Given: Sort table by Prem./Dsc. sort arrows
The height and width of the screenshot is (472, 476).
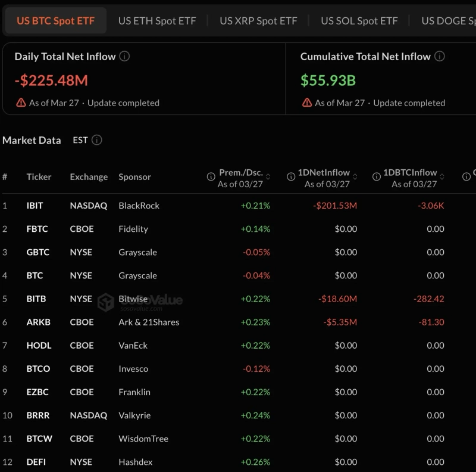Looking at the screenshot, I should click(268, 177).
